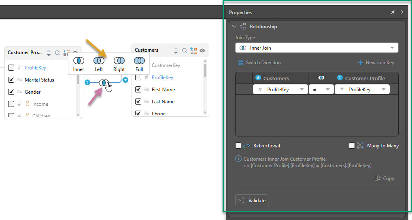Pick the Full join venn icon

tap(139, 61)
